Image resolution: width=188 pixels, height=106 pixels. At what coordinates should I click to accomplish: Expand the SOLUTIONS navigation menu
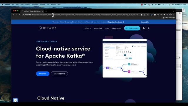tap(98, 28)
